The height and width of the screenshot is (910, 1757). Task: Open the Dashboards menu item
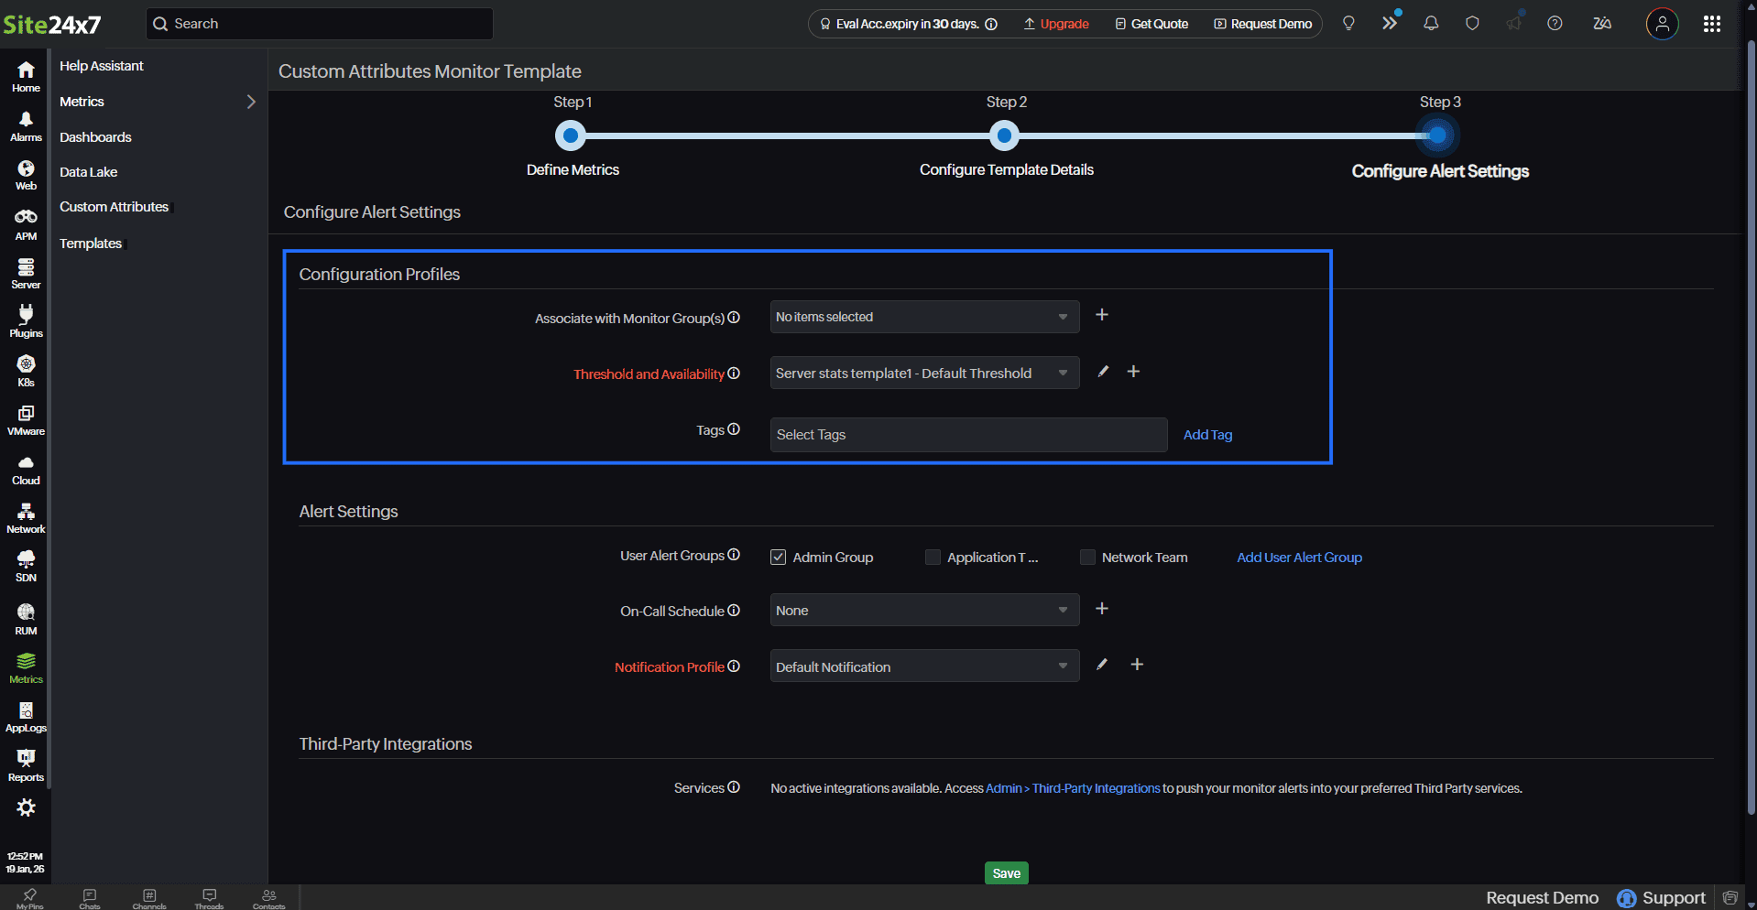(x=95, y=137)
